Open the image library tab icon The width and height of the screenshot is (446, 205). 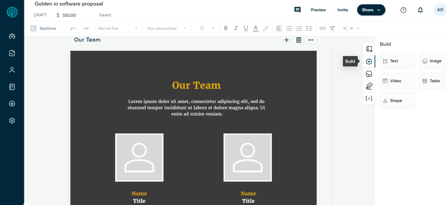coord(369,74)
